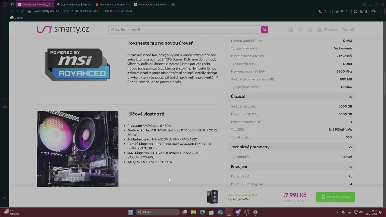
Task: Click the 'Procesor: AMD Ryzen 5 4500' line
Action: [x=149, y=126]
